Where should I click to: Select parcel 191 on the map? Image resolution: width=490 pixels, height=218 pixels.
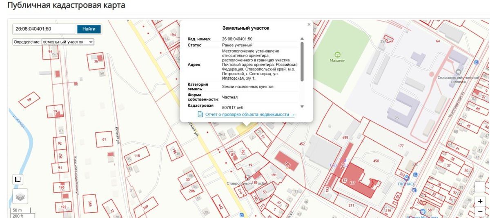[x=274, y=175]
